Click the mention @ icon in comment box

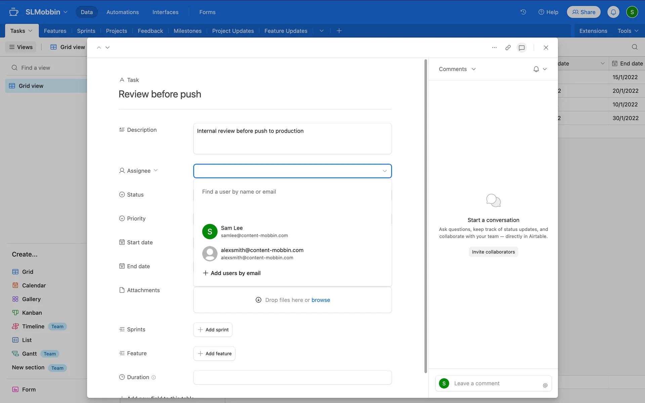(545, 385)
